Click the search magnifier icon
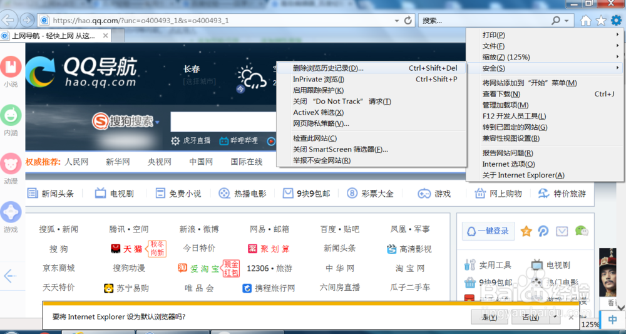 point(556,21)
